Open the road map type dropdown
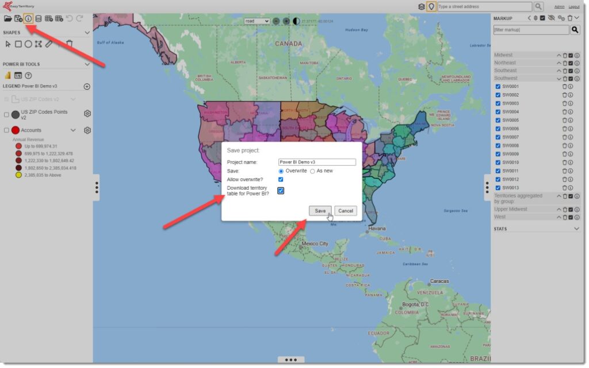Screen dimensions: 589x368 (x=256, y=21)
